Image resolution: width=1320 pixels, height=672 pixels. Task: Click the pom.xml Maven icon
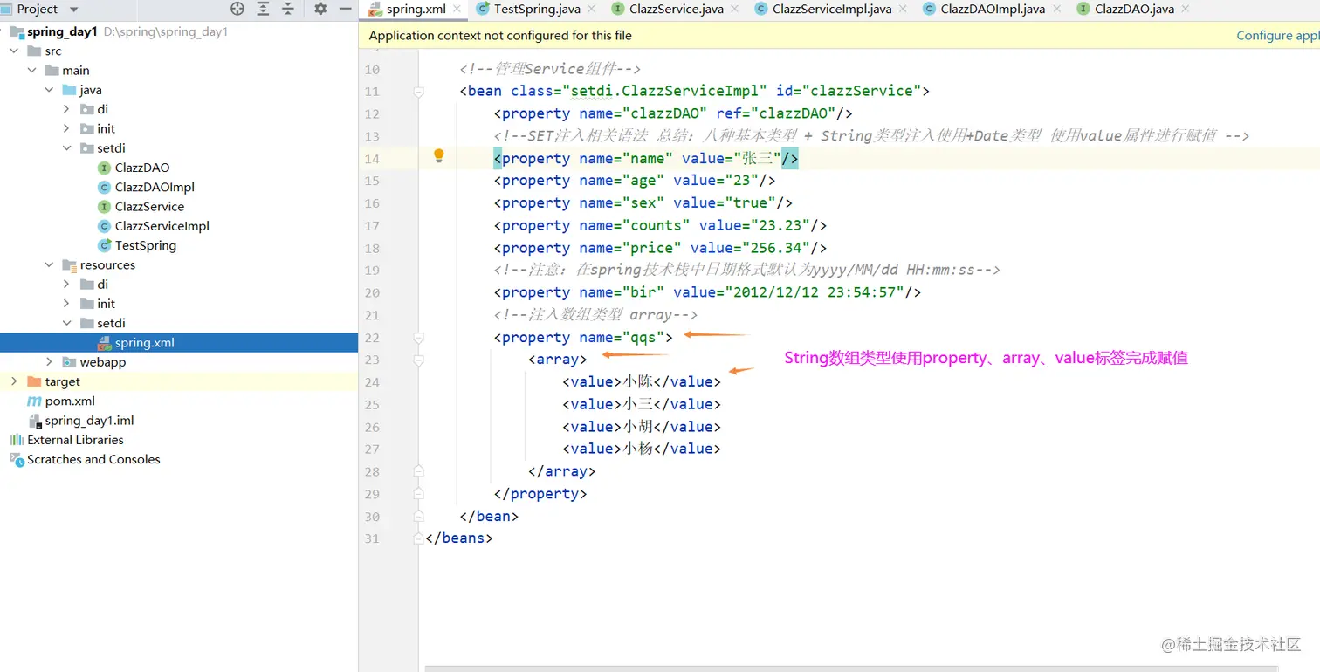(35, 401)
